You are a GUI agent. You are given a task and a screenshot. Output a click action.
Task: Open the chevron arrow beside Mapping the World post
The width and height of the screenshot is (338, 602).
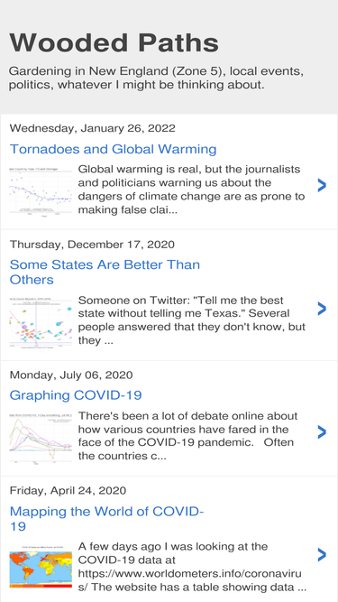click(x=322, y=555)
